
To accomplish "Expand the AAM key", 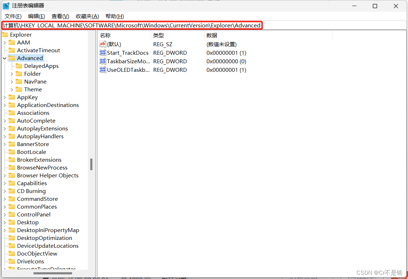I will pos(4,43).
